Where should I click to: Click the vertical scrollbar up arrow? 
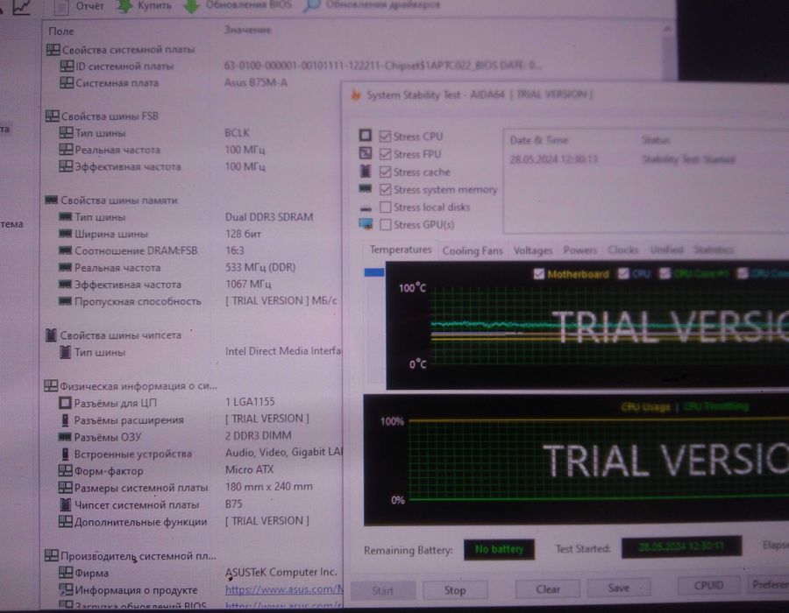click(x=668, y=29)
